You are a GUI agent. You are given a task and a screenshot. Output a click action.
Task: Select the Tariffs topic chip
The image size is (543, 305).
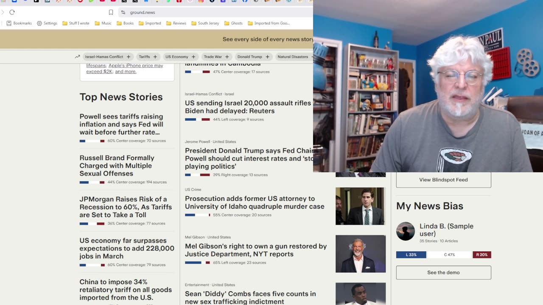[x=144, y=57]
